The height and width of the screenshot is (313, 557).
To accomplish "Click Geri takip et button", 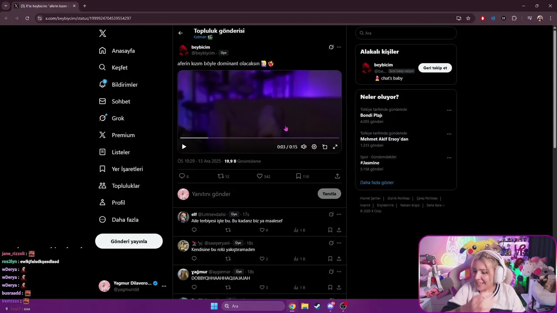I will 435,68.
